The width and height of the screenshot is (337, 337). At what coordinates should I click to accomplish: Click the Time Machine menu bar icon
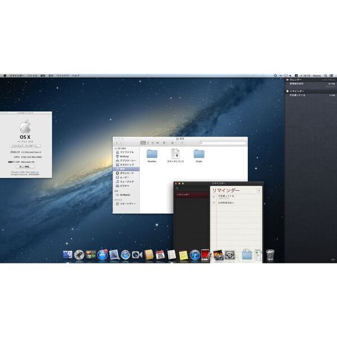[x=275, y=76]
